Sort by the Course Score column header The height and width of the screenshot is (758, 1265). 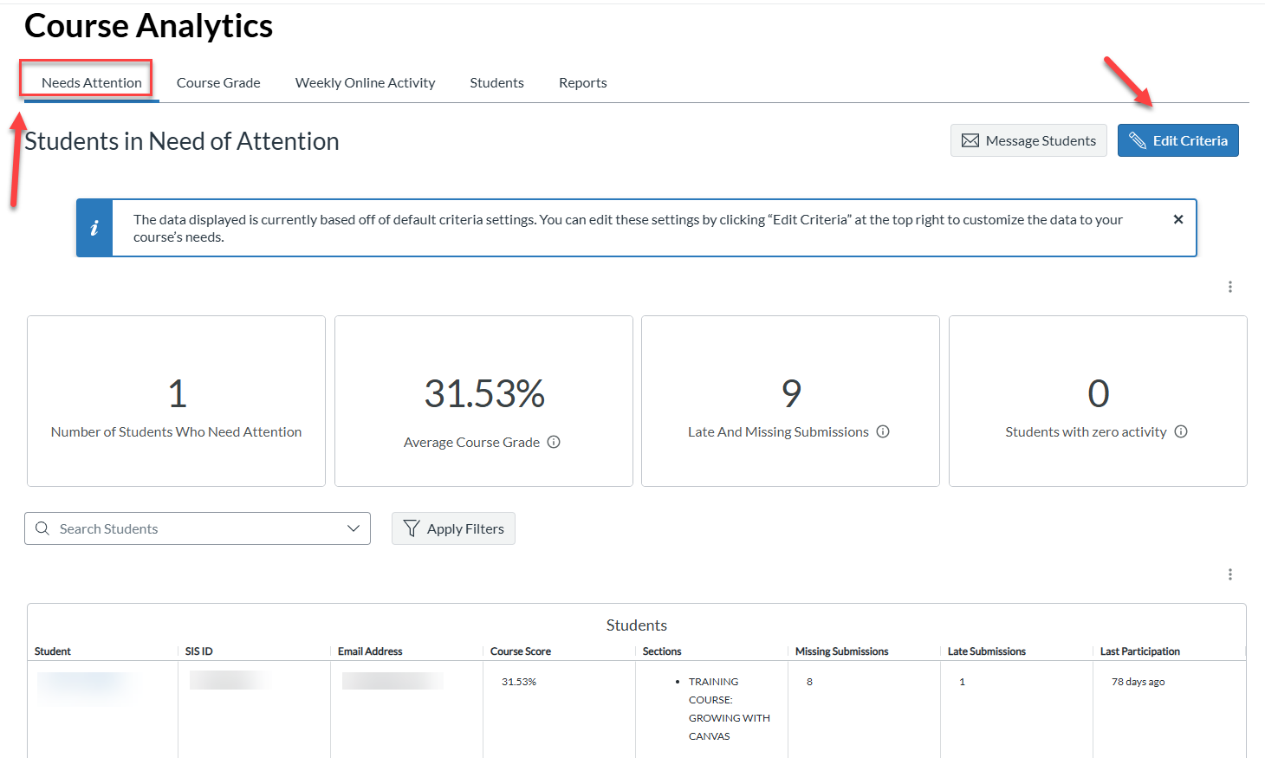pos(521,651)
